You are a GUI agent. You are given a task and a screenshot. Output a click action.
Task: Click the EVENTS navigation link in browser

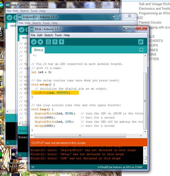156,41
